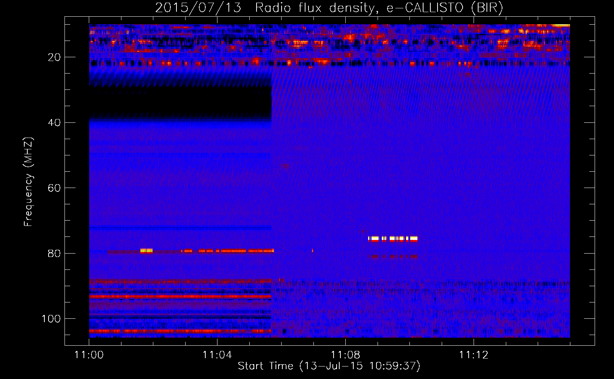The width and height of the screenshot is (614, 379).
Task: Click the 11:04 time tick label
Action: pyautogui.click(x=217, y=355)
